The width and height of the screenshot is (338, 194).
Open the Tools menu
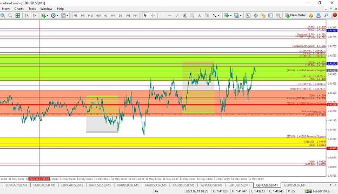click(32, 9)
